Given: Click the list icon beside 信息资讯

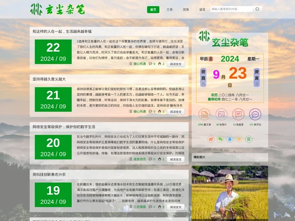Looking at the screenshot, I should (130, 159).
